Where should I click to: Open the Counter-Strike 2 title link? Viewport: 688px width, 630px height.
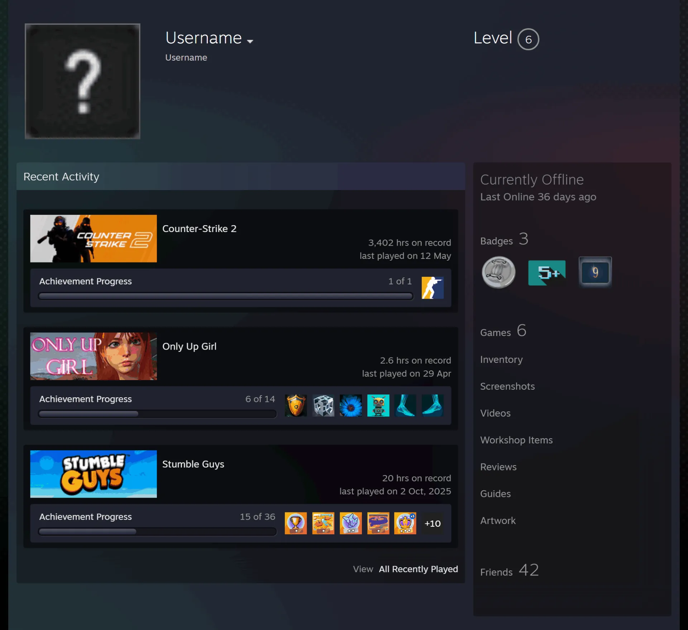pos(199,229)
